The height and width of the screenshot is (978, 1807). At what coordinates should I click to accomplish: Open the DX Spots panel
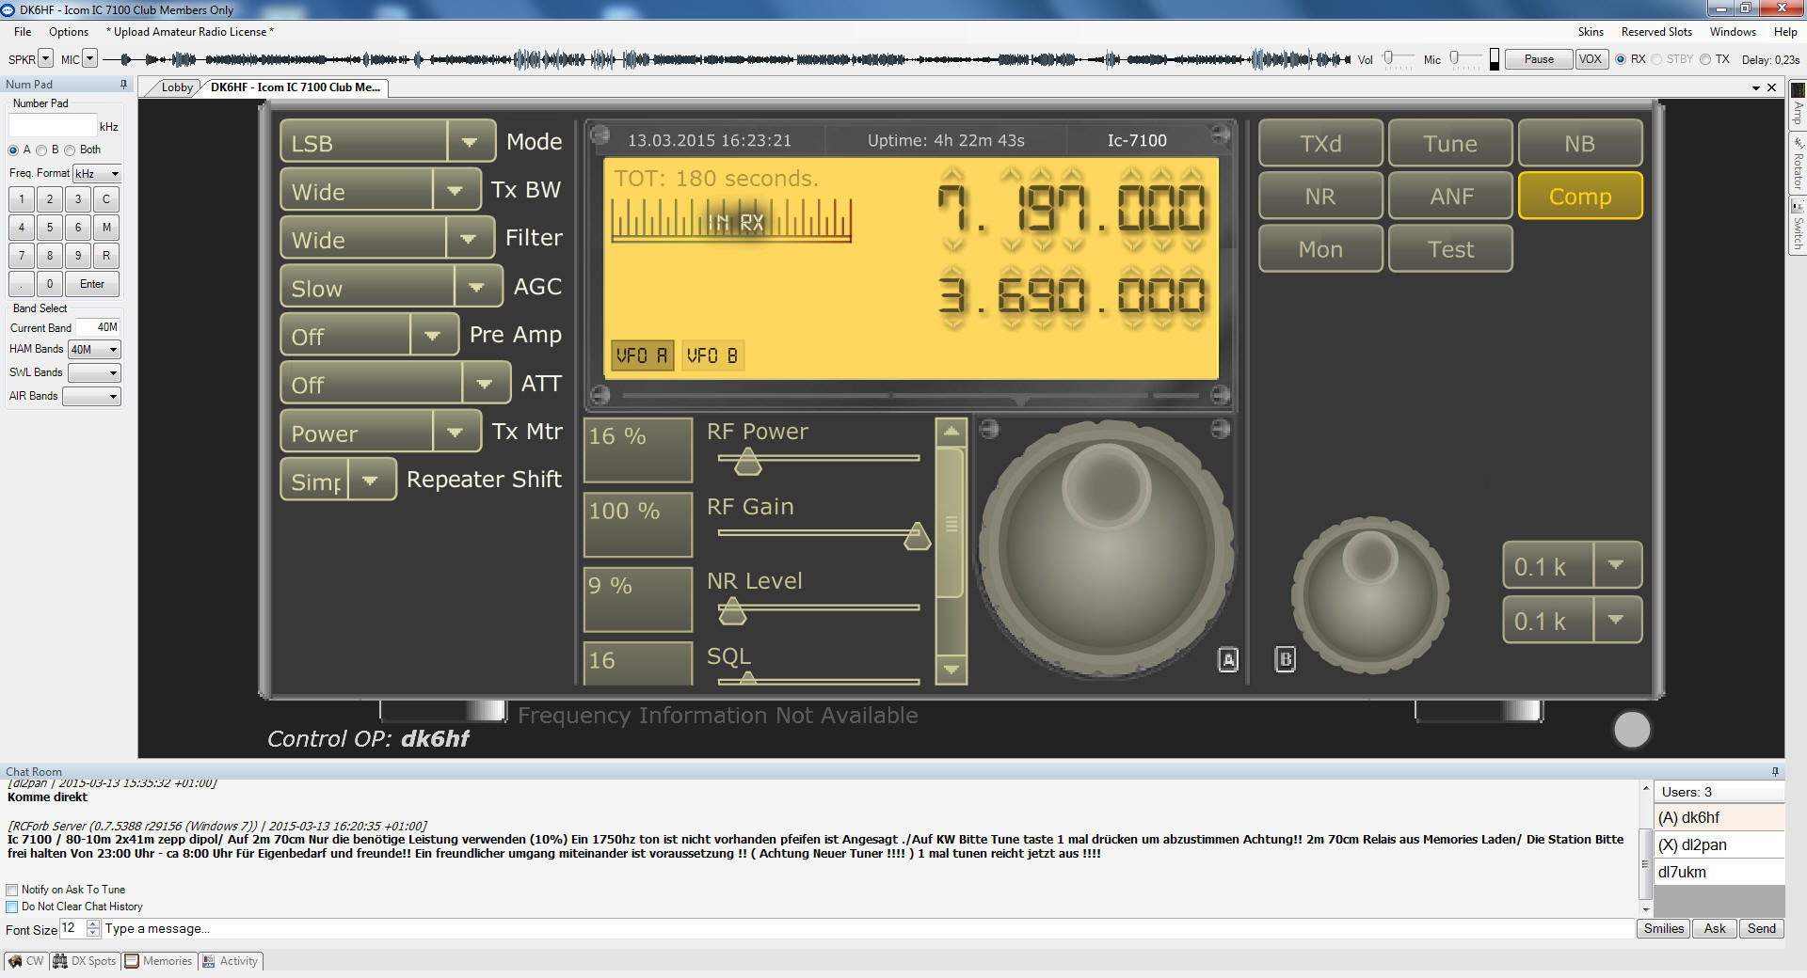(x=85, y=961)
